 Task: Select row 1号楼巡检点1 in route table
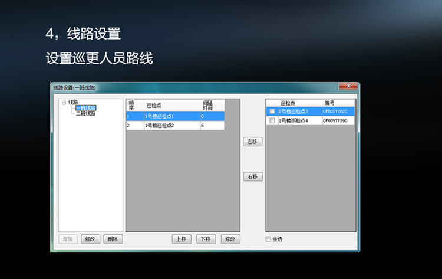[176, 116]
